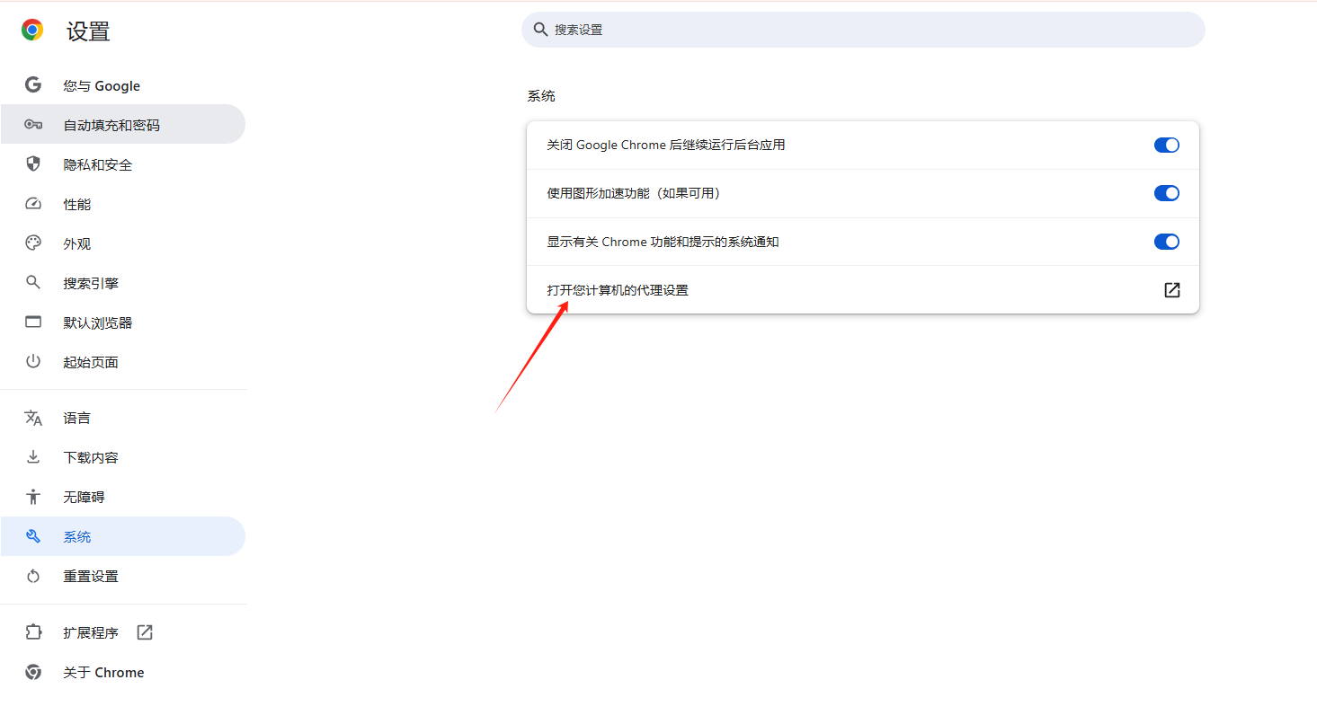Open 您与 Google settings section
Screen dimensions: 1317x724
122,85
